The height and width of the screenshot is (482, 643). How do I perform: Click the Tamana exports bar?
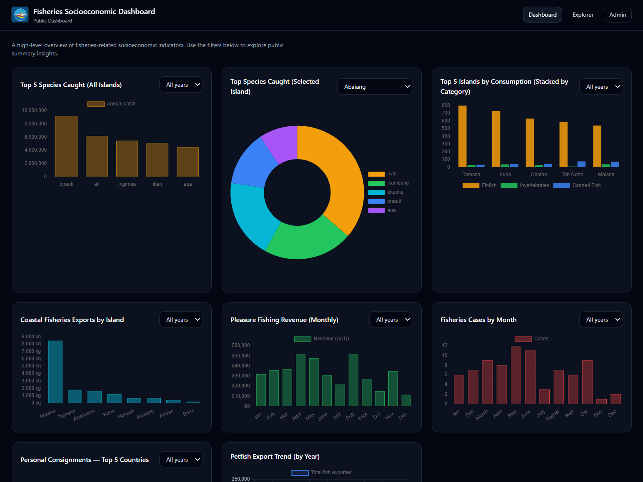click(75, 396)
